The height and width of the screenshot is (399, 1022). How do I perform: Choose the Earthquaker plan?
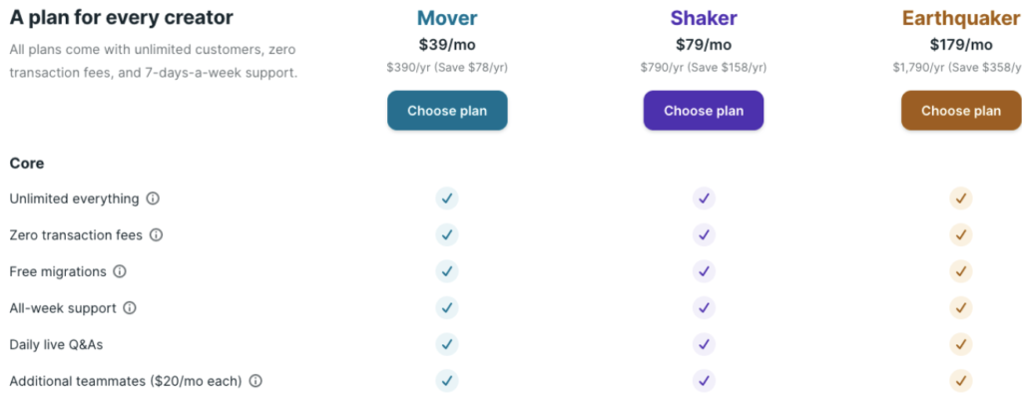961,111
